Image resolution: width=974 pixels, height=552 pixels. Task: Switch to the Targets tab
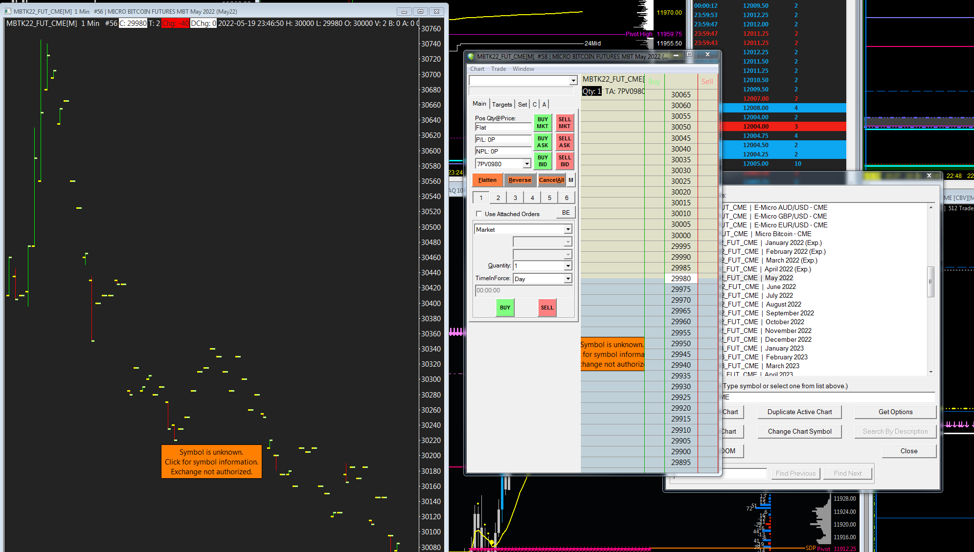pyautogui.click(x=502, y=104)
